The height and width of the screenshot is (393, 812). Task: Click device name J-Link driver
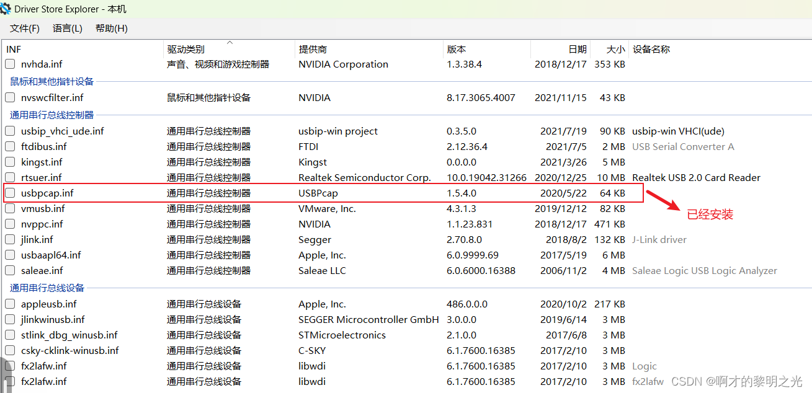pos(659,239)
